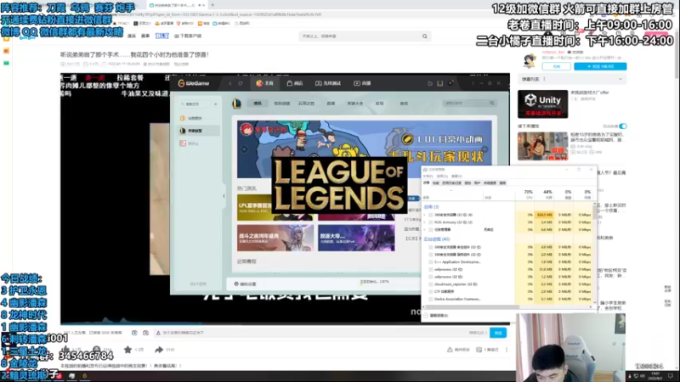Click WeGame title bar square icon beside avatar
680x382 pixels.
click(439, 83)
